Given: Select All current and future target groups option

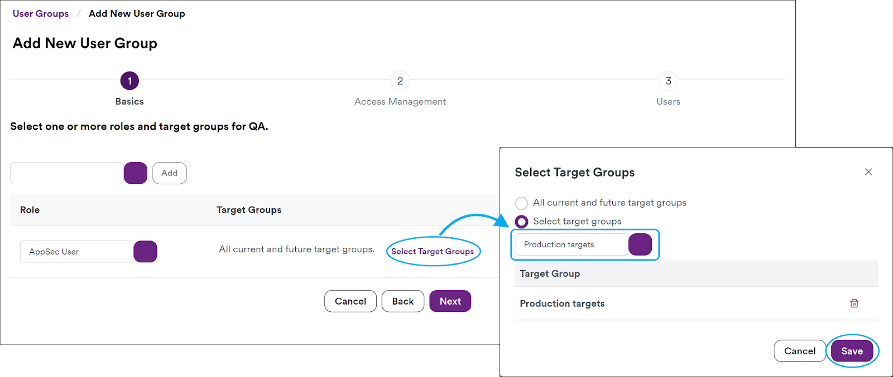Looking at the screenshot, I should click(x=521, y=203).
